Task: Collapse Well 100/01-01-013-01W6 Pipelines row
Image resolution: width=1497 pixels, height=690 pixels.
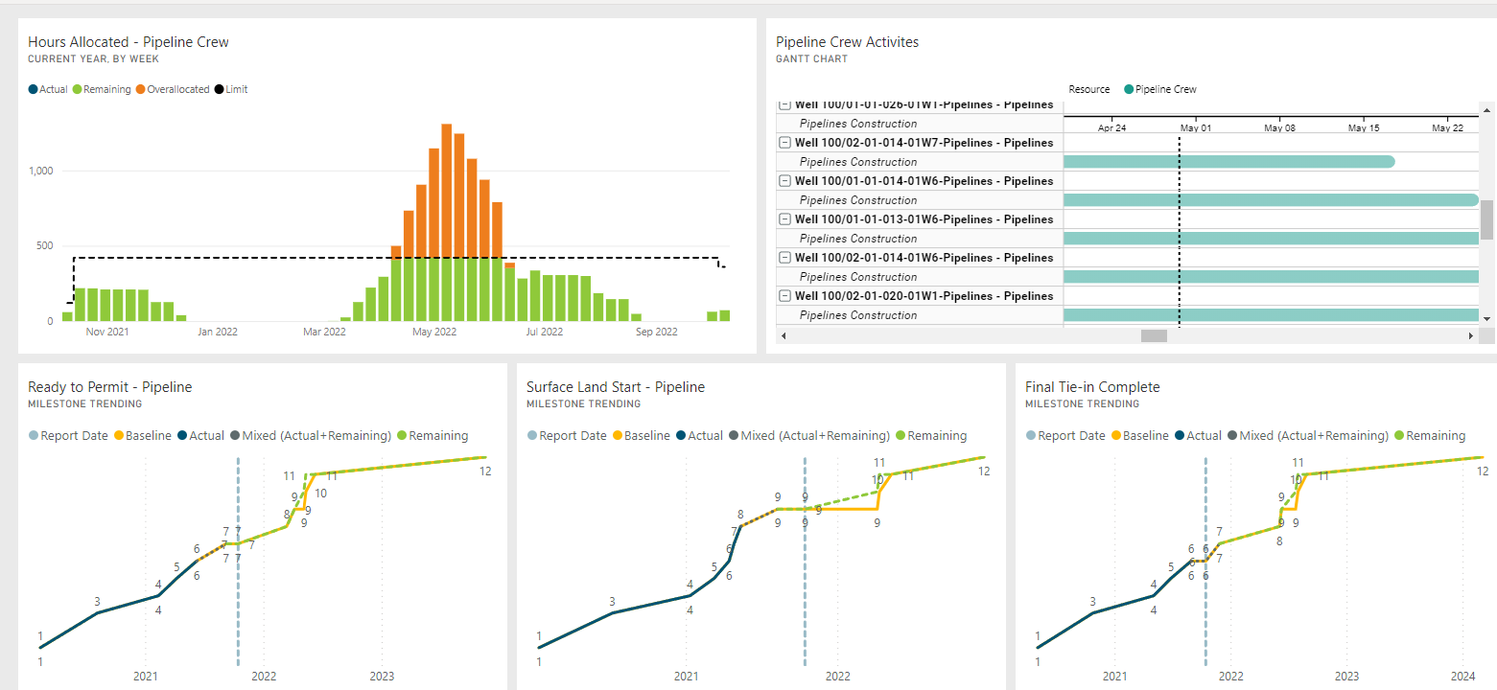Action: (784, 219)
